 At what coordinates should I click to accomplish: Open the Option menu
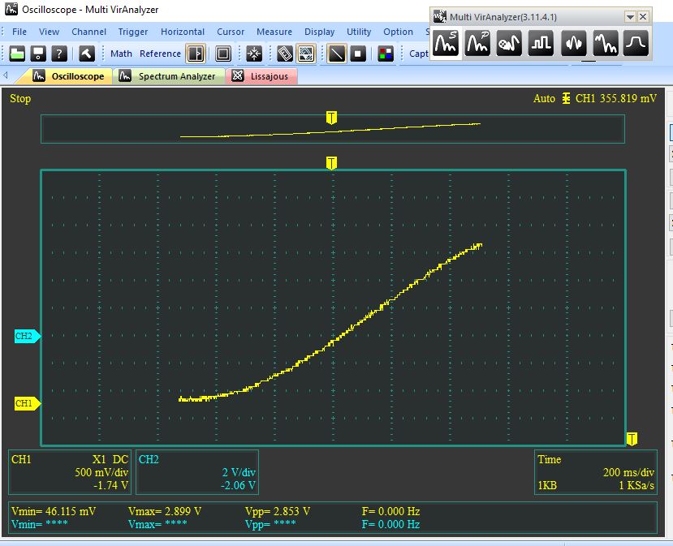click(x=398, y=32)
